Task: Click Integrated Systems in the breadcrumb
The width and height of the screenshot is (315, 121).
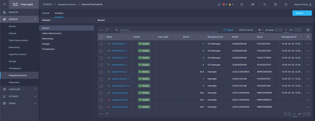Action: 67,5
